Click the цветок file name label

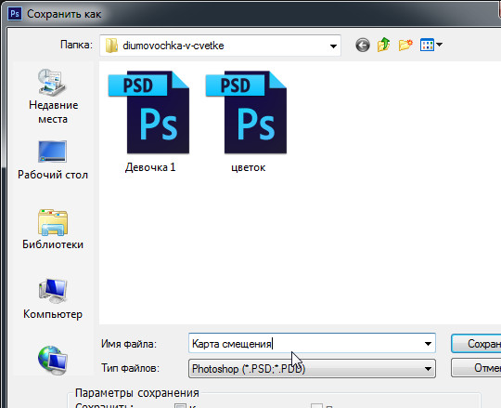pyautogui.click(x=249, y=167)
